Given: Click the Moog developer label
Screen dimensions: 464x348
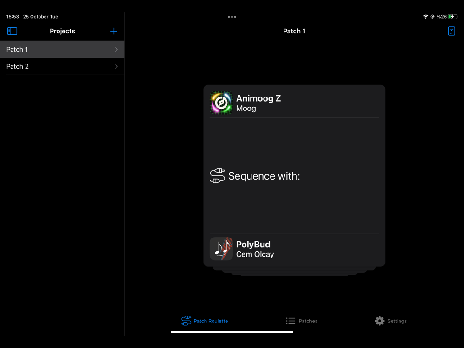Looking at the screenshot, I should click(x=246, y=108).
